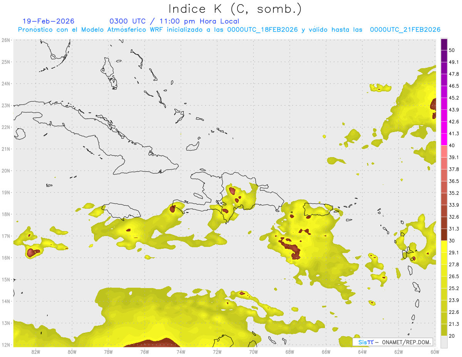Click the '40' colorbar value

click(x=452, y=146)
